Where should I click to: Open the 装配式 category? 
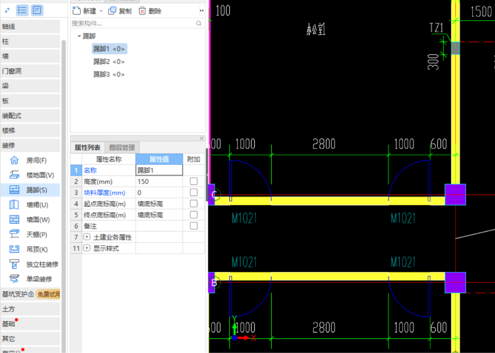pos(30,116)
